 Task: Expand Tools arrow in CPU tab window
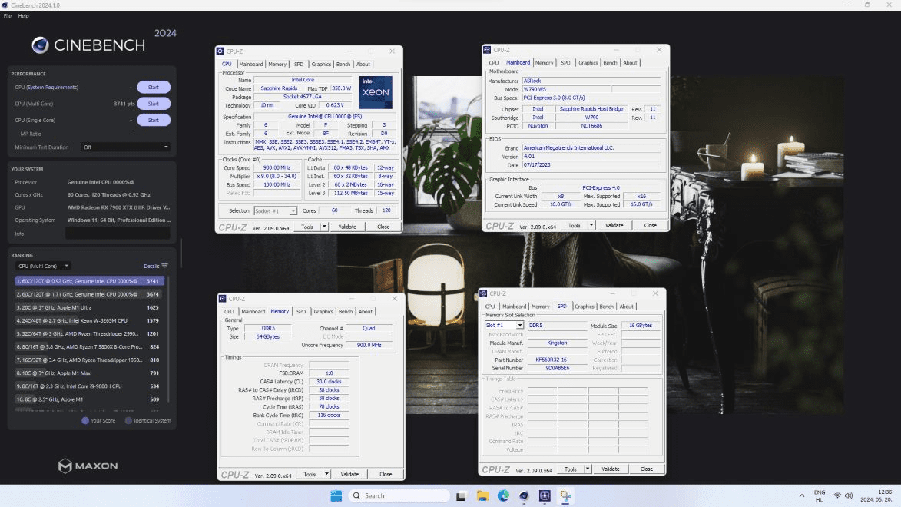point(324,227)
